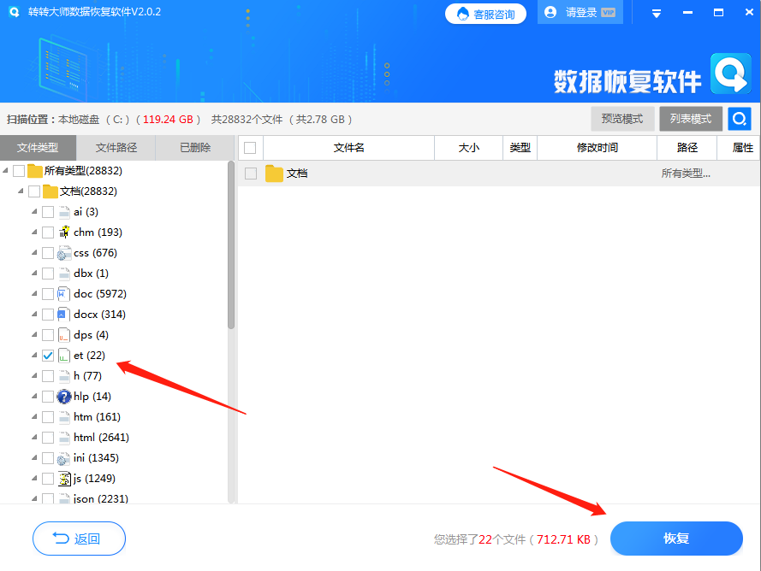
Task: Click the chm file type icon
Action: tap(63, 232)
